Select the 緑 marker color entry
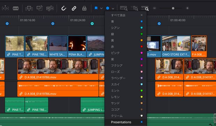 [x=126, y=34]
